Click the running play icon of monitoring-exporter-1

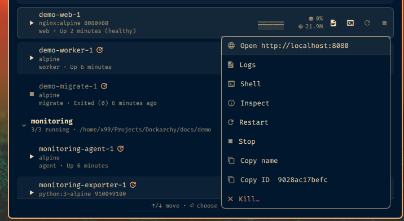point(32,193)
